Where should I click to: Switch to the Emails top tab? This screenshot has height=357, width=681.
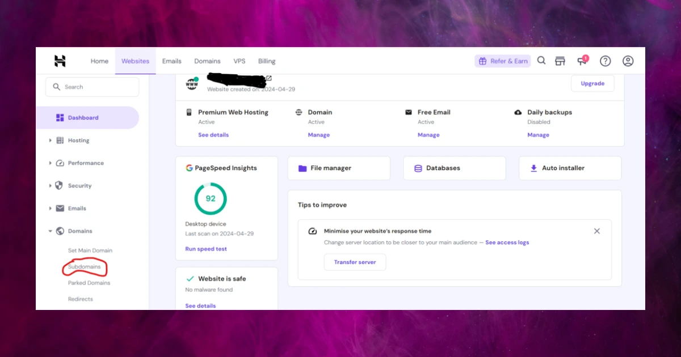(172, 61)
